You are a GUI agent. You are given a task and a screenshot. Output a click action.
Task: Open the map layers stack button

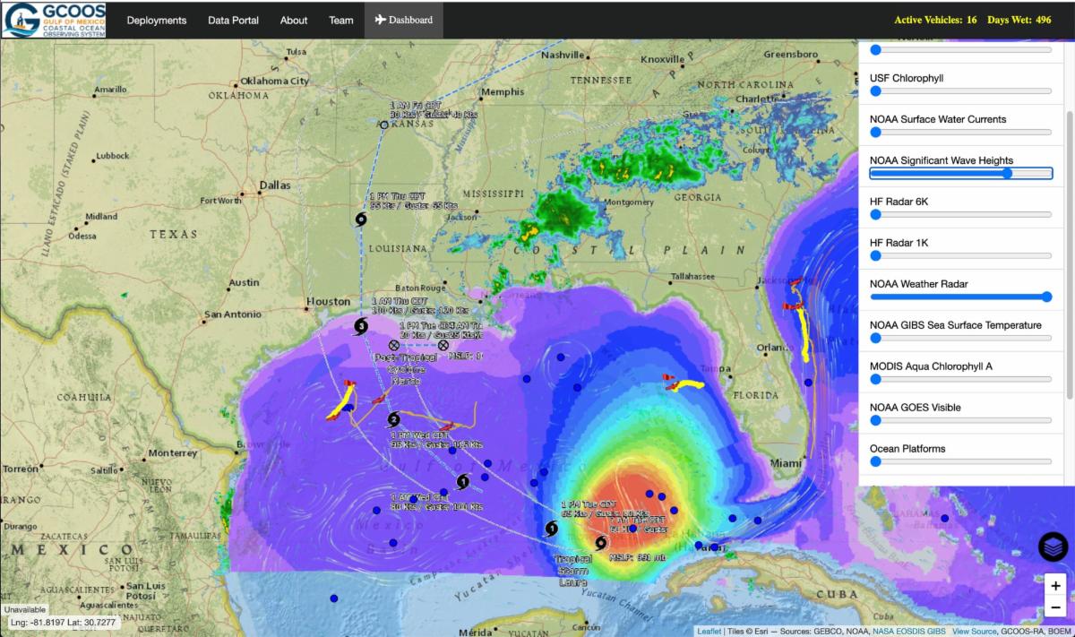click(x=1053, y=546)
